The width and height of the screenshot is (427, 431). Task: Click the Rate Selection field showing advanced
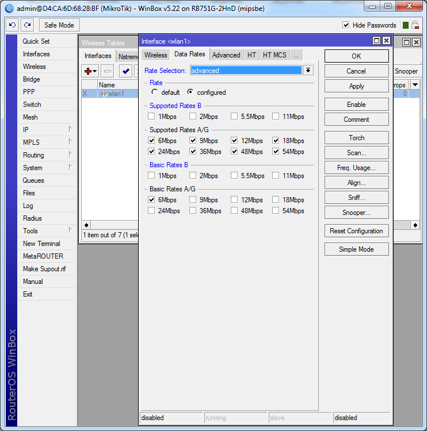[246, 70]
